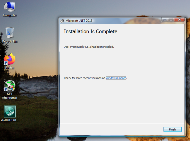Close the Microsoft .NET 2015 window
Screen dimensions: 190x141
(x=179, y=19)
